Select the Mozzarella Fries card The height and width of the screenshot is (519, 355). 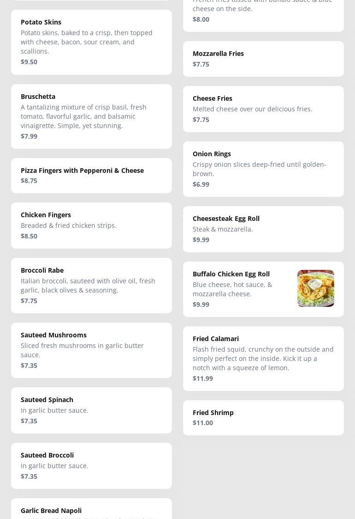point(263,59)
